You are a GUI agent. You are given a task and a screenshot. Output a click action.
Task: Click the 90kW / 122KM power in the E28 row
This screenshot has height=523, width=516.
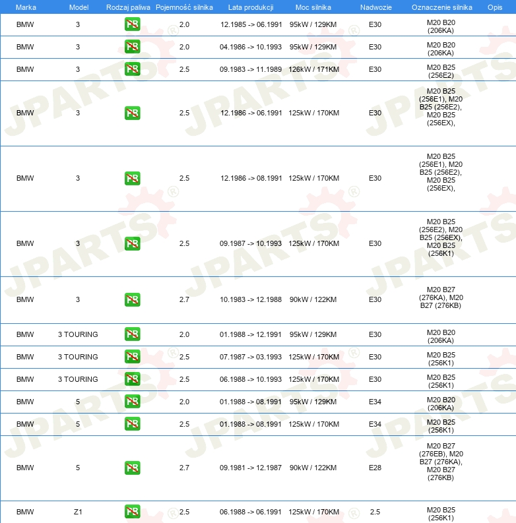coord(313,468)
